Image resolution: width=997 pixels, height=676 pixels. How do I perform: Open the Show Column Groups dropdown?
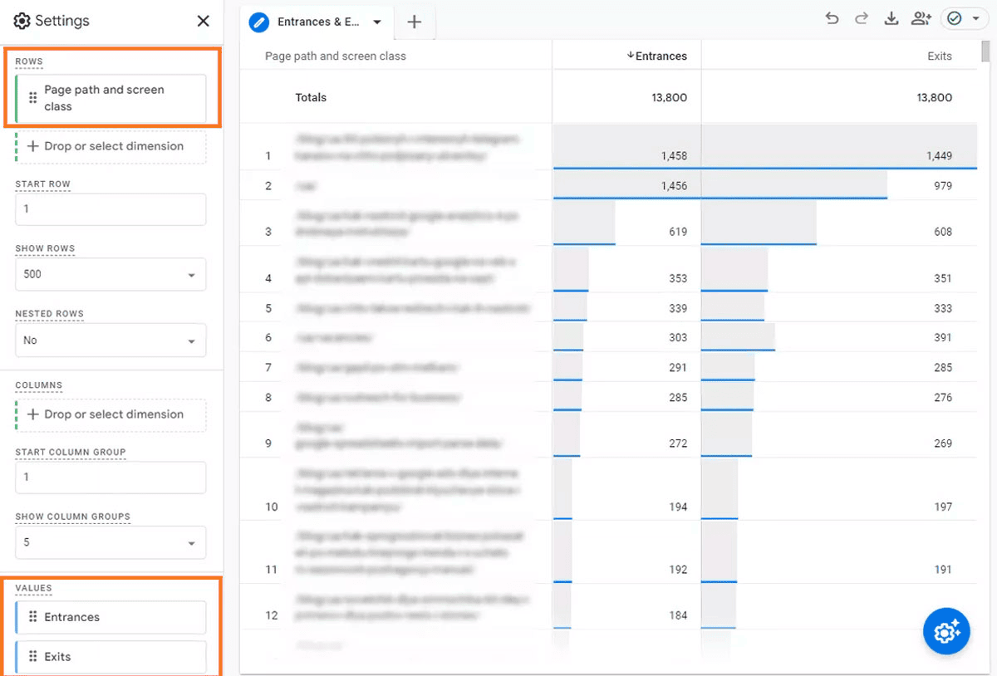tap(111, 542)
